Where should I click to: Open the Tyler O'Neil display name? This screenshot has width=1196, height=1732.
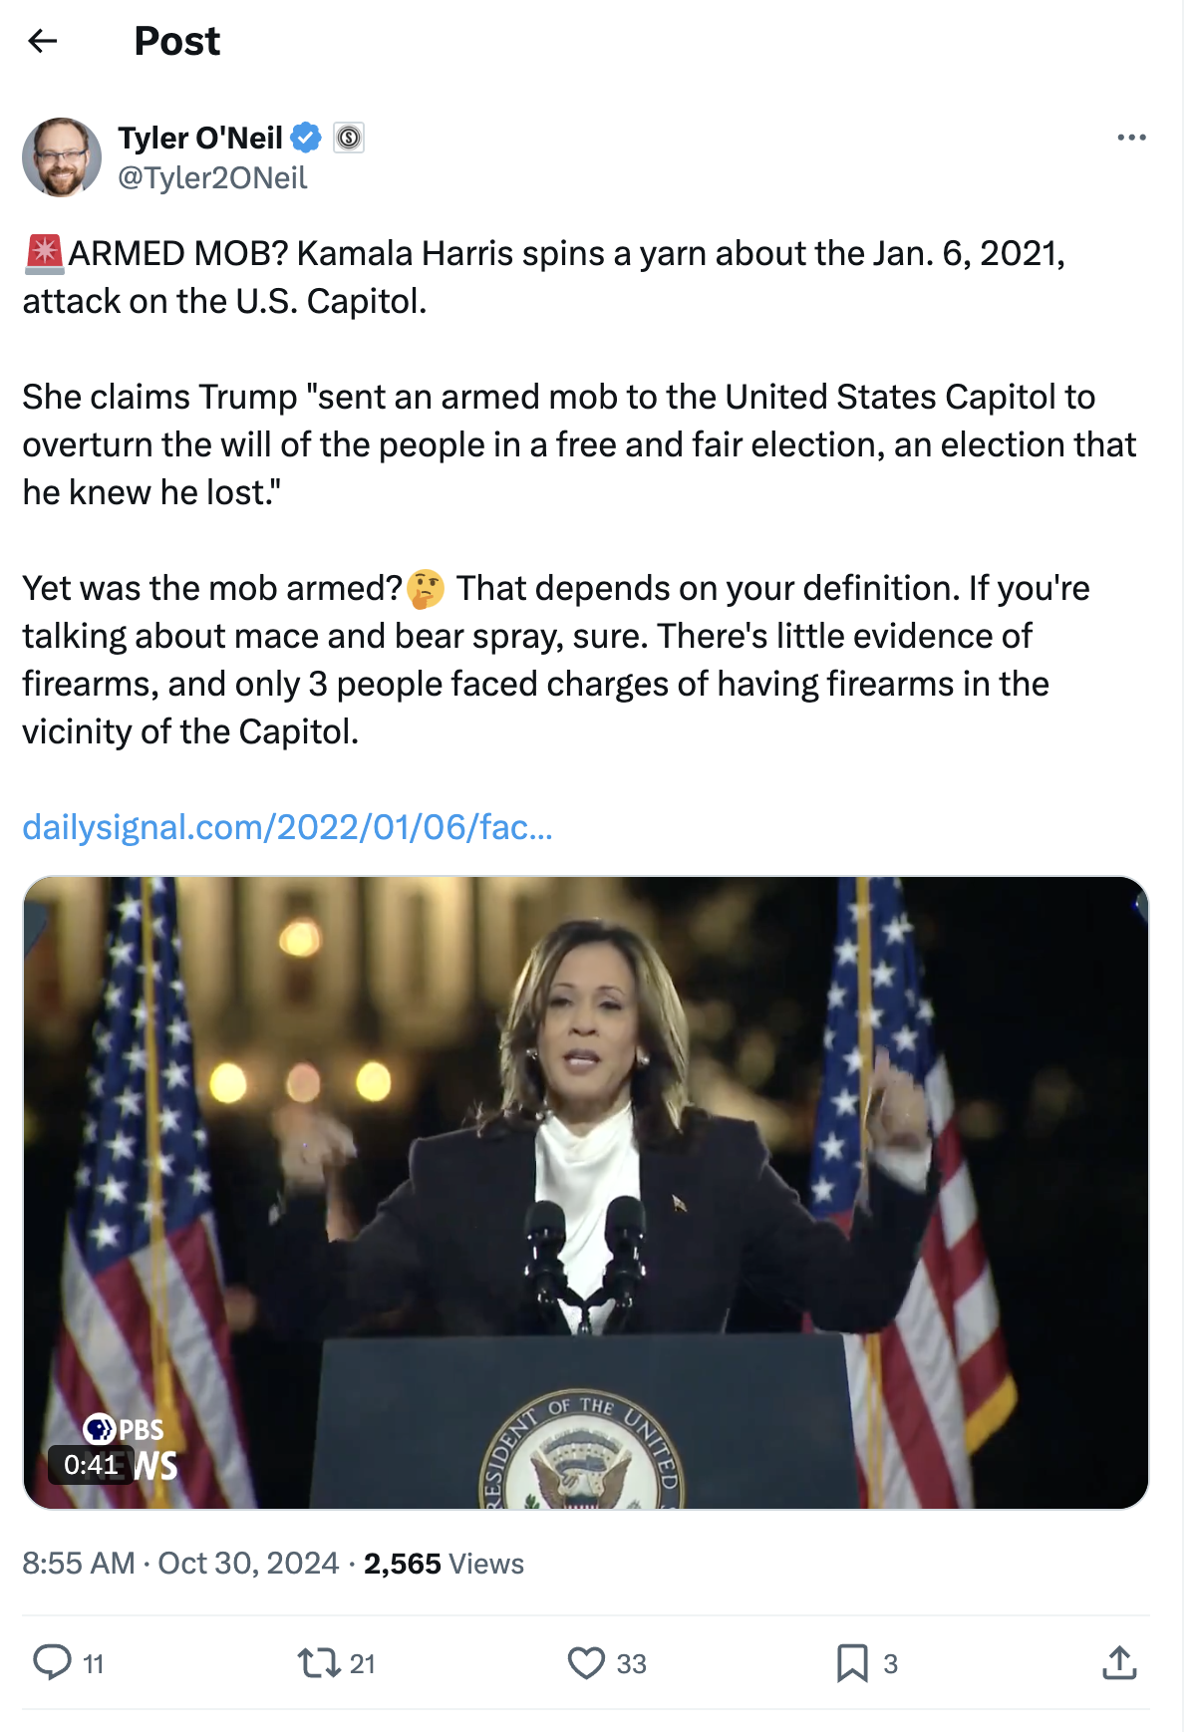[x=200, y=138]
